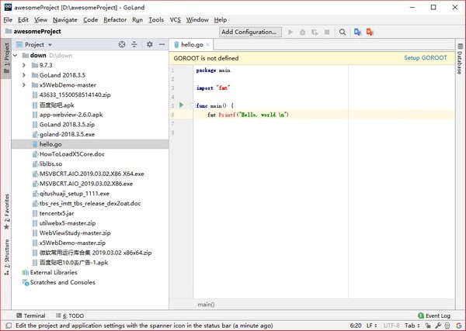The width and height of the screenshot is (466, 331).
Task: Click the Collapse All icon in Project panel
Action: (x=136, y=44)
